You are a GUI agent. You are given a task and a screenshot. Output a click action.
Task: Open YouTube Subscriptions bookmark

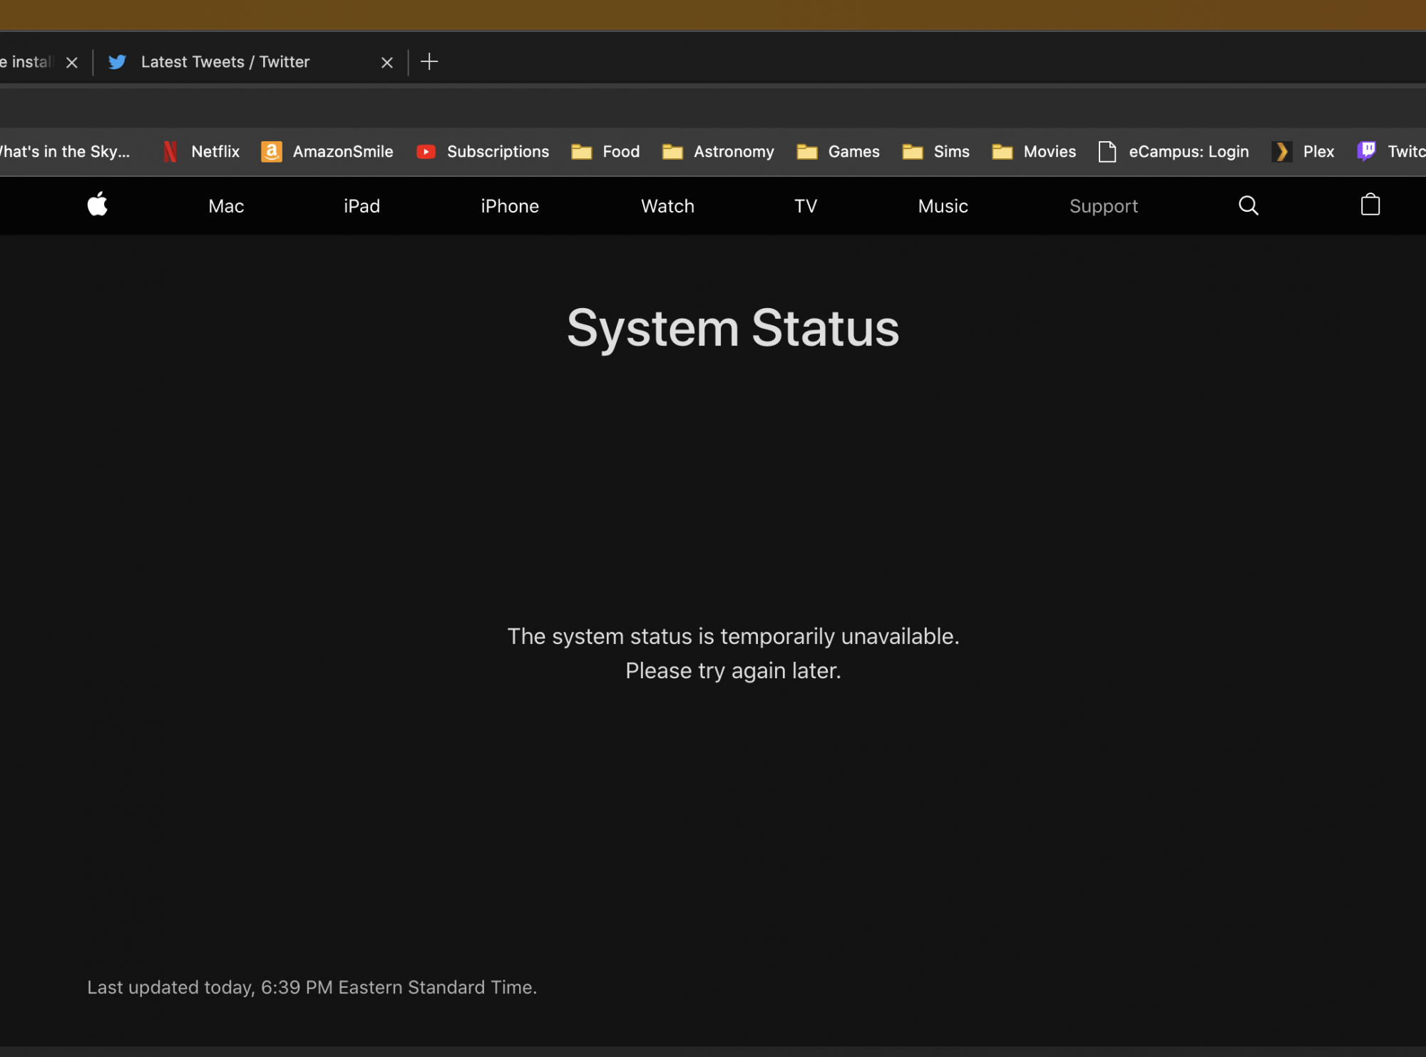(483, 152)
